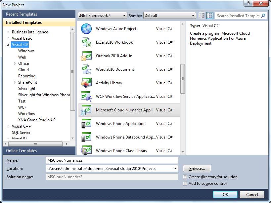Open the dialog Help question mark button
The image size is (271, 203).
click(x=248, y=3)
